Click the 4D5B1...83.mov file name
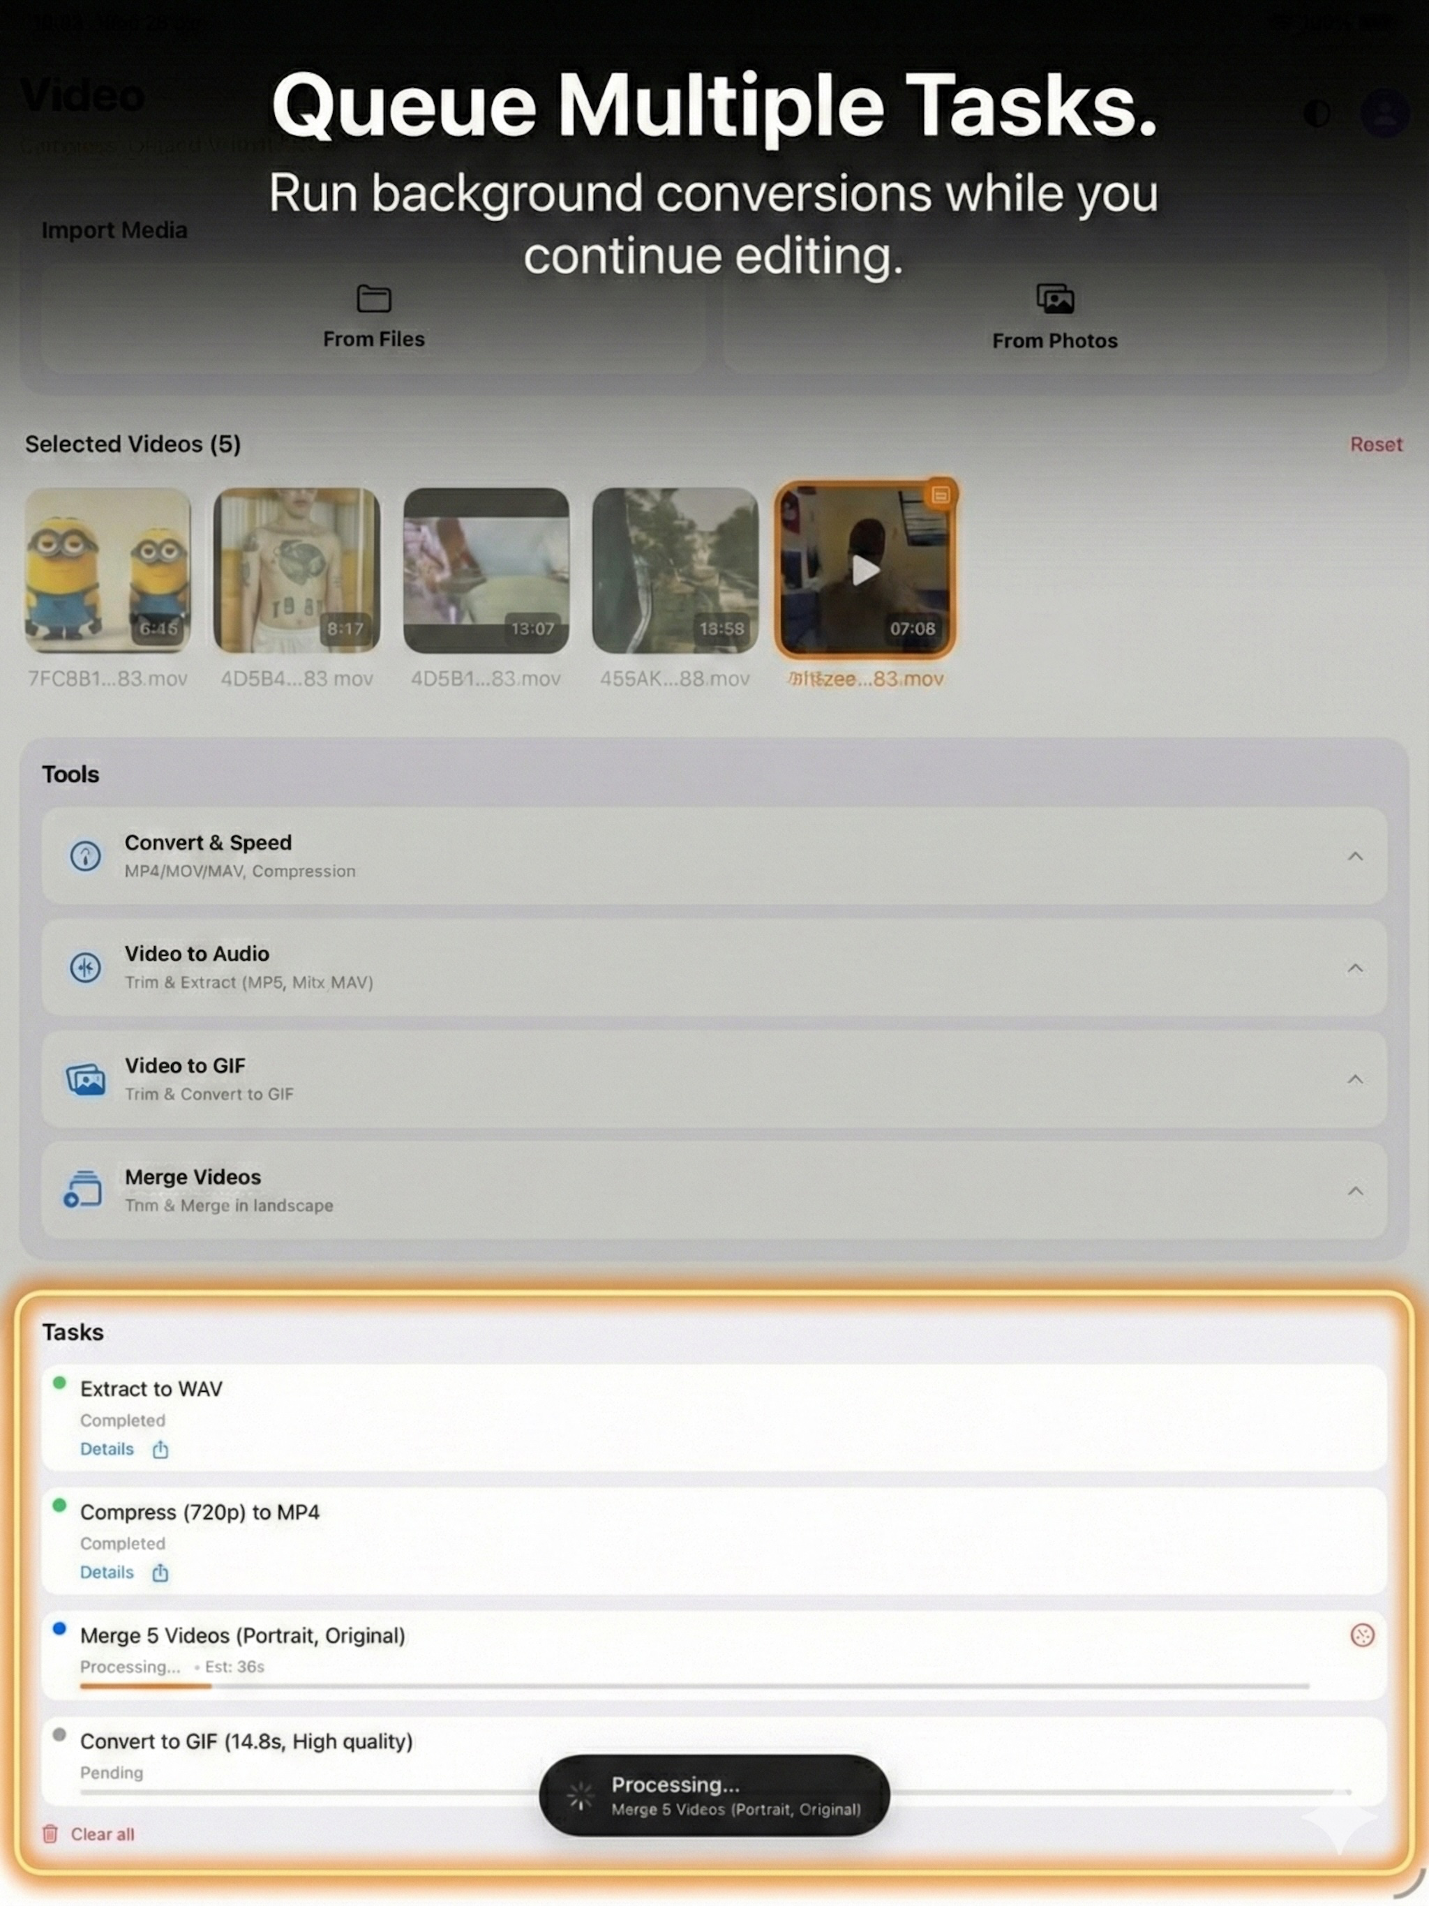Image resolution: width=1429 pixels, height=1906 pixels. point(485,679)
